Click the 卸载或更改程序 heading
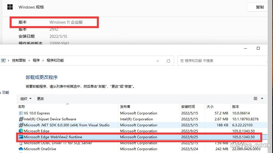The width and height of the screenshot is (273, 153). coord(42,77)
